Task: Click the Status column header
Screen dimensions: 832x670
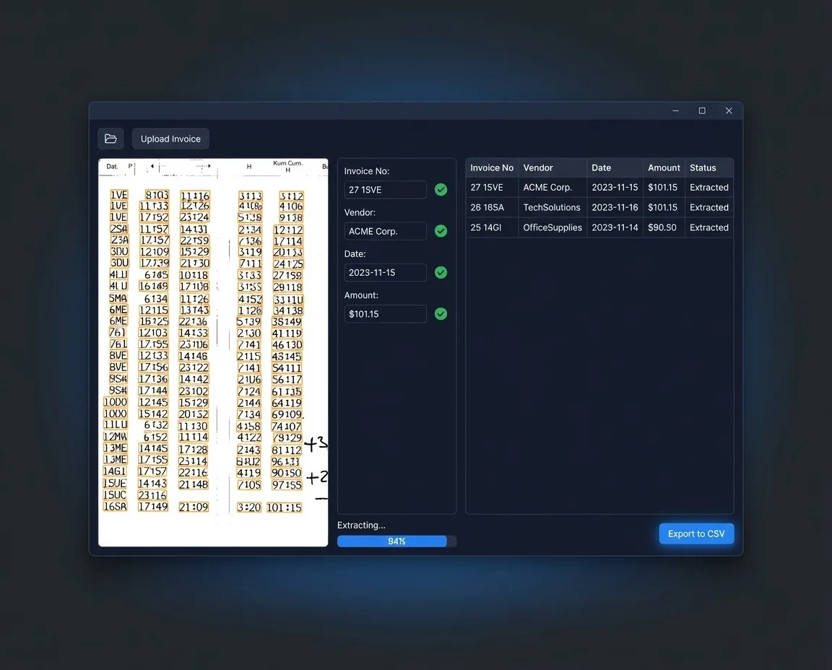Action: [709, 167]
